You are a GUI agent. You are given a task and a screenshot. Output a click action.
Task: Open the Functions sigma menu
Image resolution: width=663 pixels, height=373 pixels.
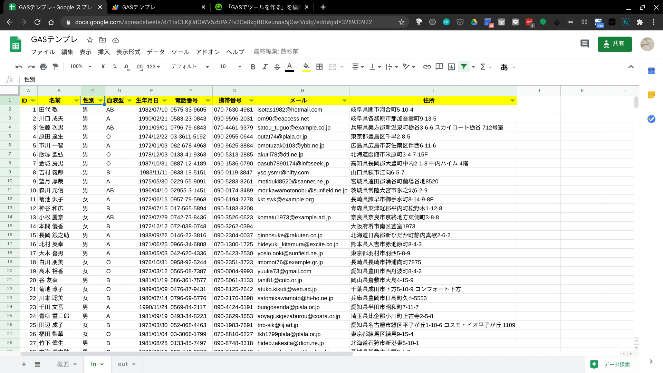[x=485, y=67]
